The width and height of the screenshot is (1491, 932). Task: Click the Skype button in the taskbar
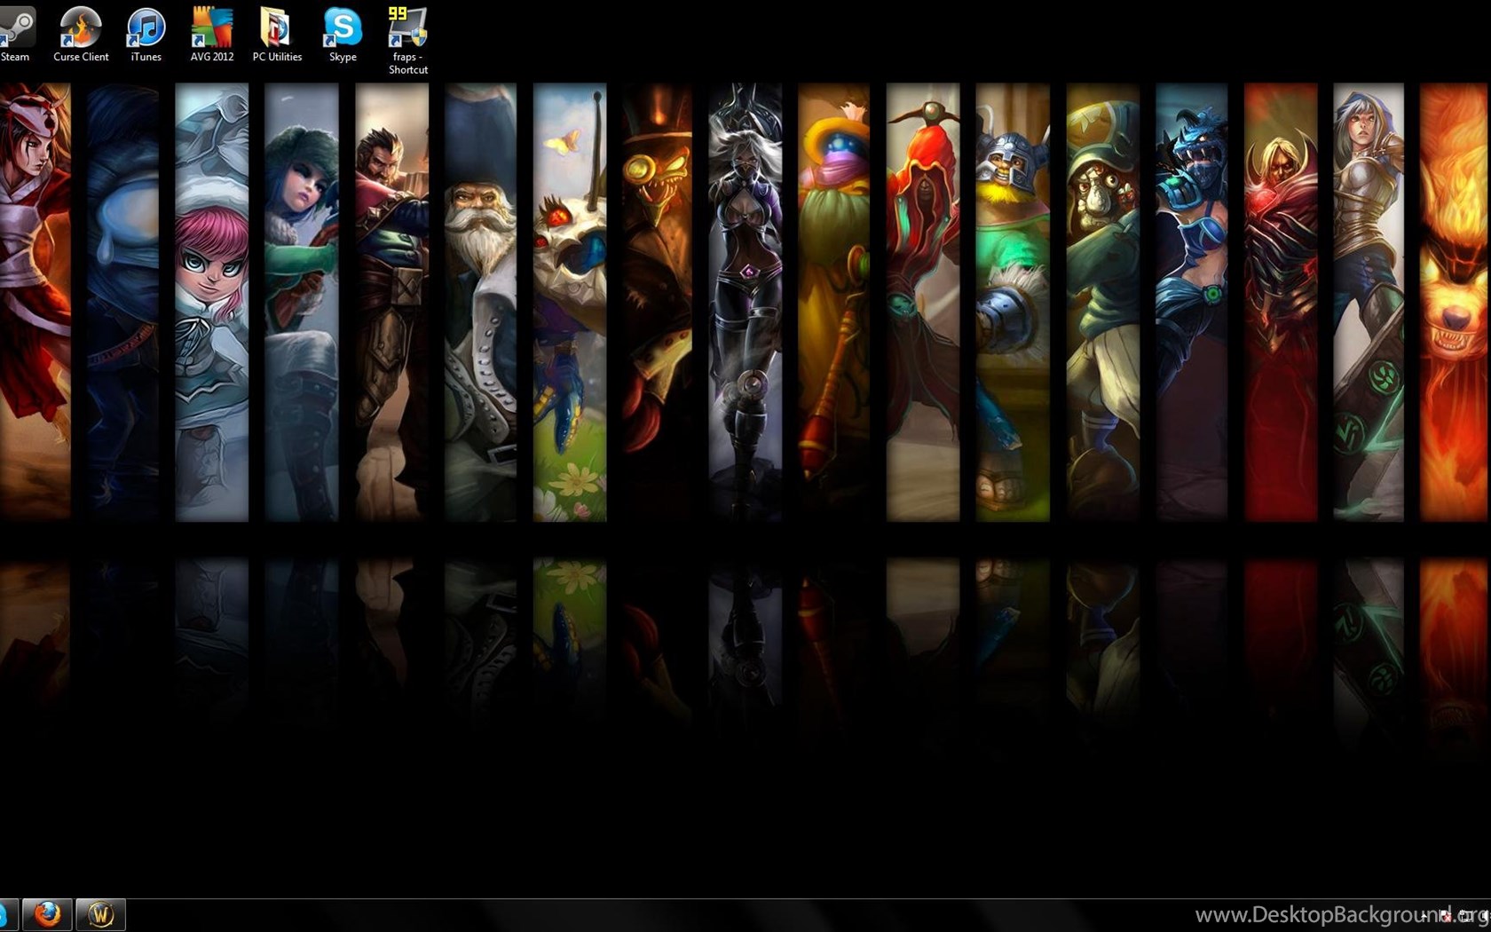5,914
